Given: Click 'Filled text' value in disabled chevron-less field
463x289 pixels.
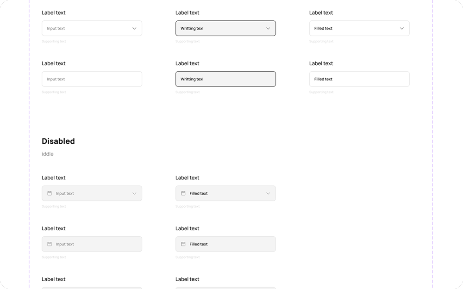Looking at the screenshot, I should click(199, 244).
